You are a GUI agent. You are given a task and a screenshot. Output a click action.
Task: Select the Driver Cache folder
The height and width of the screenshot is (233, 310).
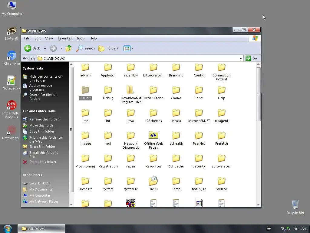click(x=153, y=93)
